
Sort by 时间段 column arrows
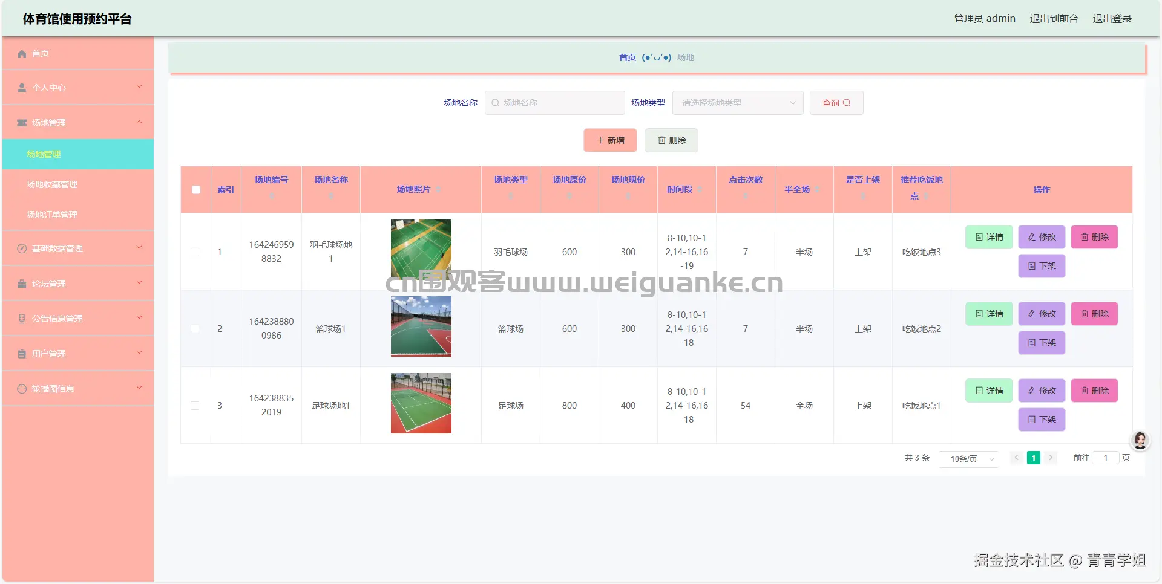tap(699, 189)
